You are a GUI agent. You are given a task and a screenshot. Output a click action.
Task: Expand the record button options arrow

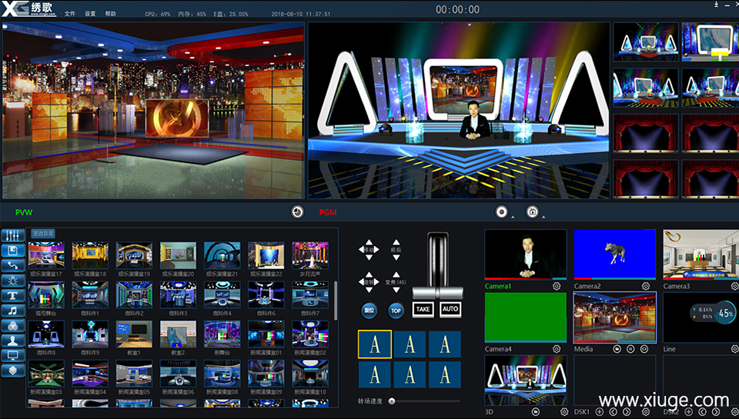tap(512, 216)
